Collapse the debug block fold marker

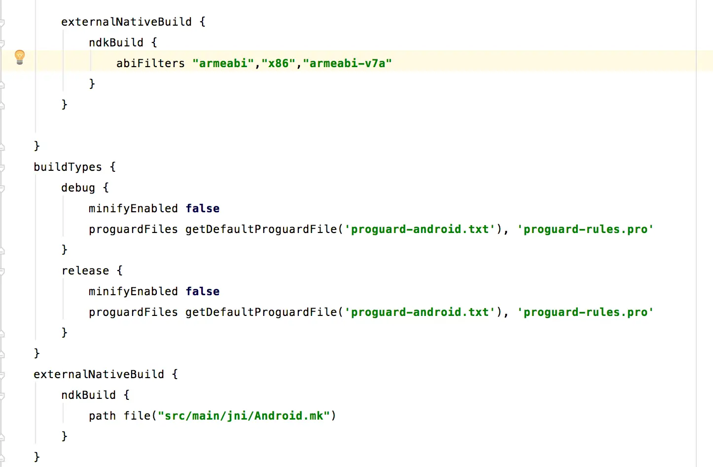pos(2,188)
